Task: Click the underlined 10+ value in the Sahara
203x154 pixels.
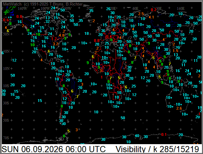Action: coord(105,58)
